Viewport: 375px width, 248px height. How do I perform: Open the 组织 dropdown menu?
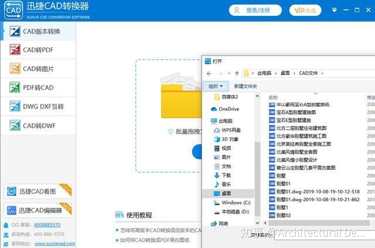coord(216,86)
